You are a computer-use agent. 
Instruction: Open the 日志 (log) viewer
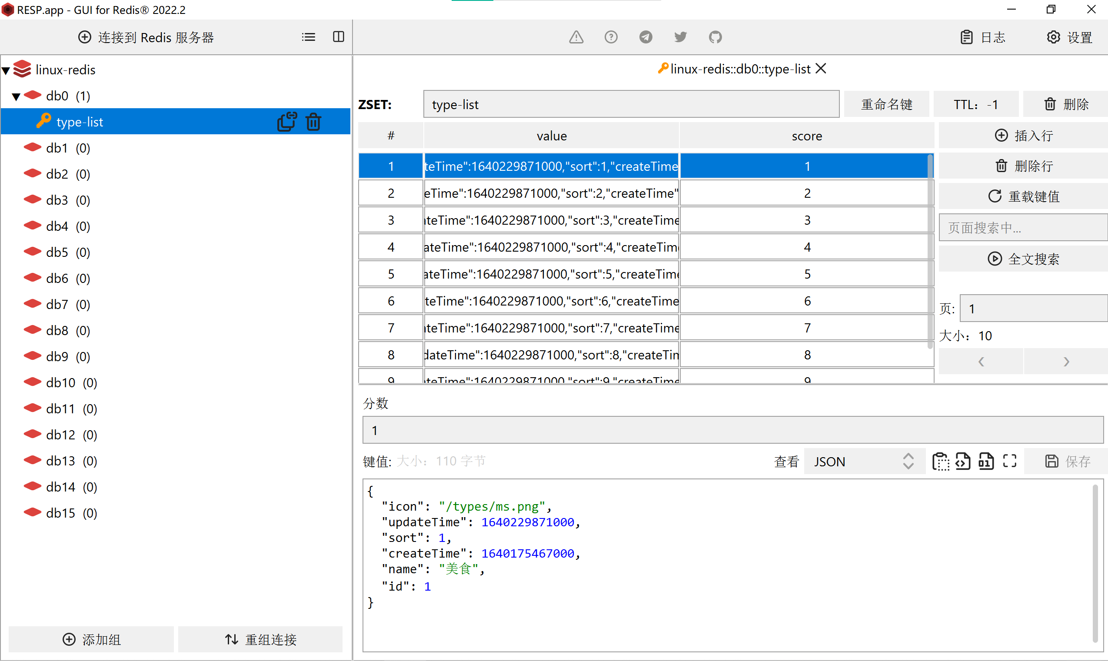(x=983, y=37)
